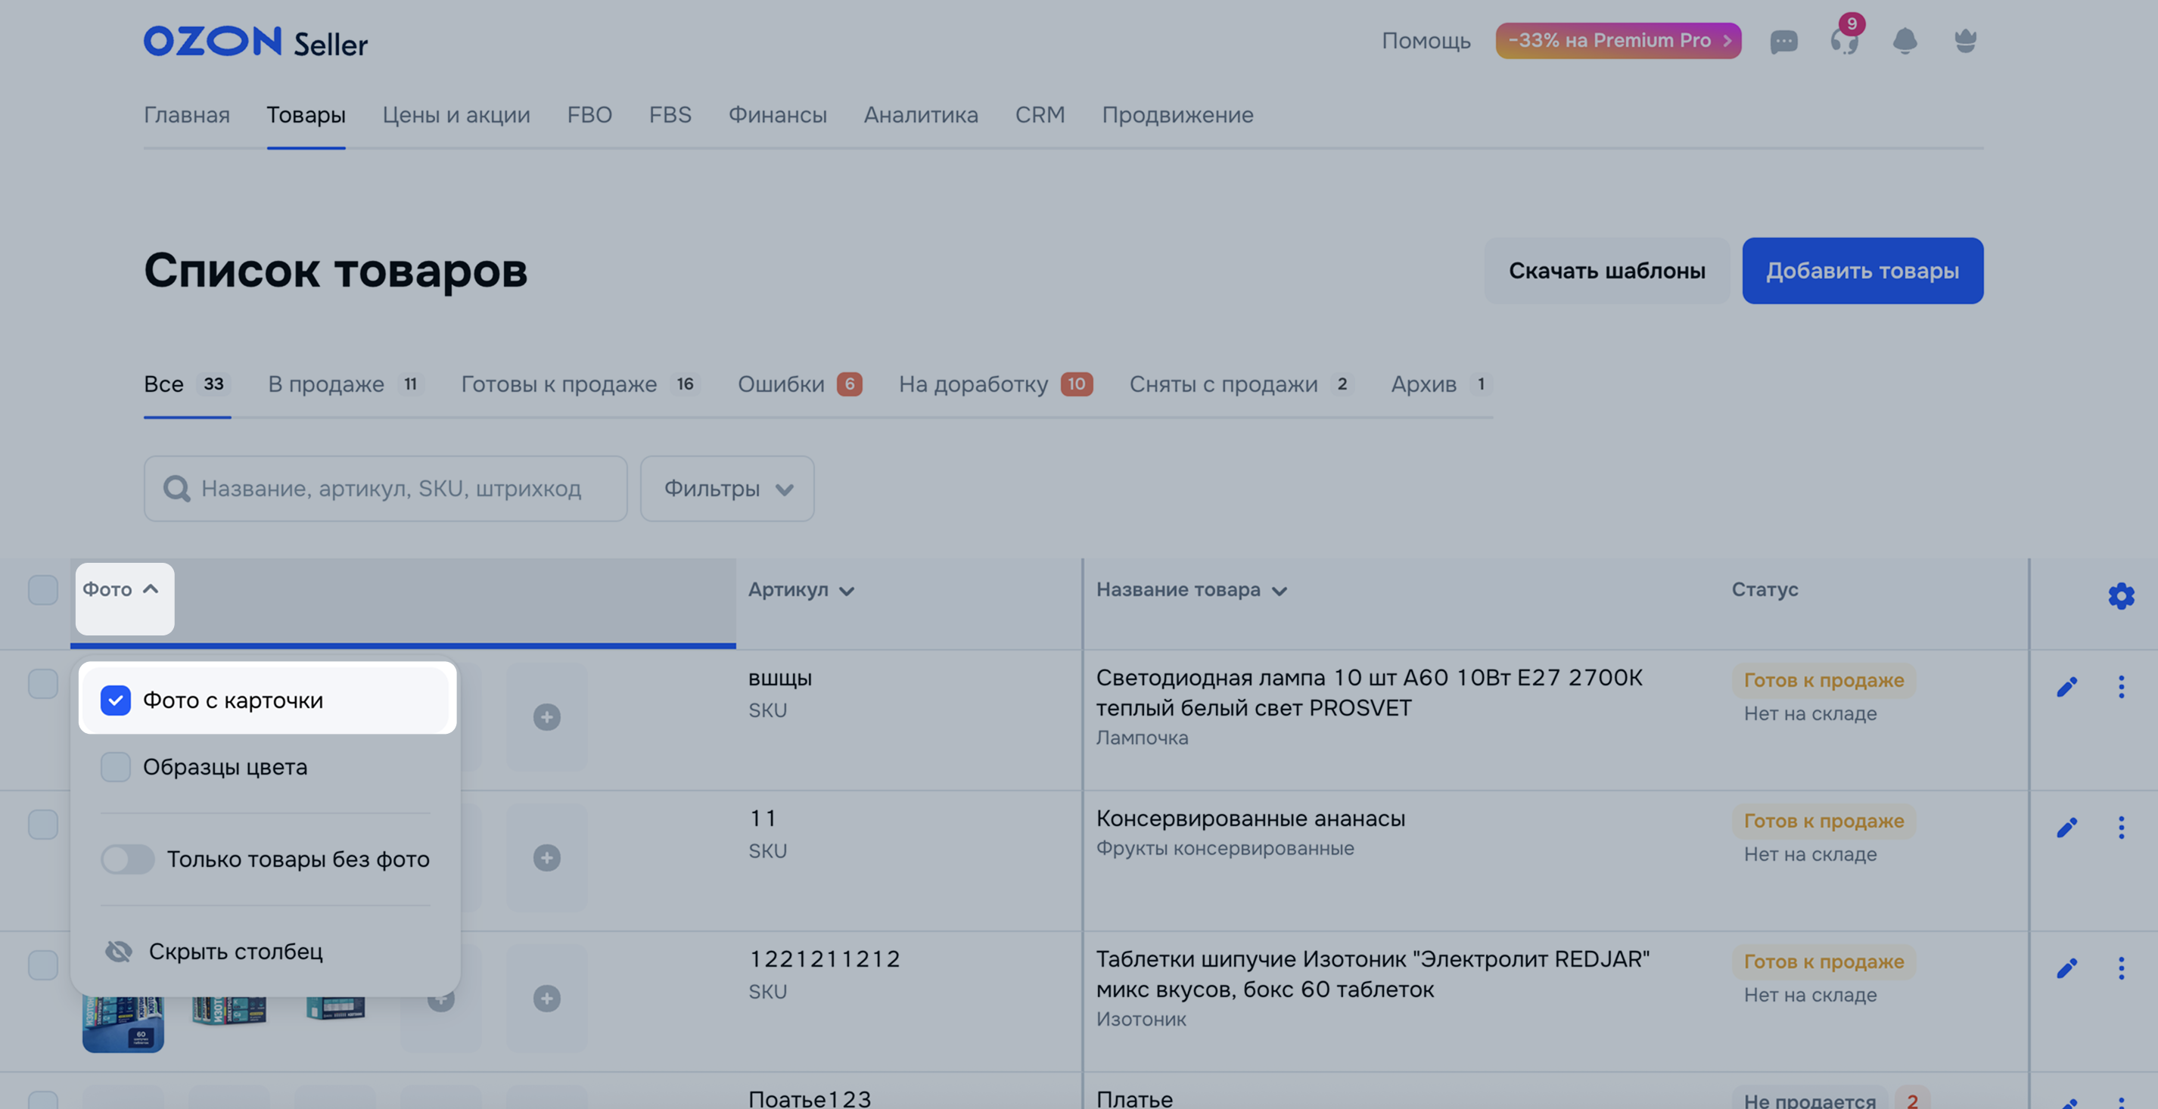Screen dimensions: 2158x1109
Task: Check the Образцы цвета option
Action: [x=116, y=766]
